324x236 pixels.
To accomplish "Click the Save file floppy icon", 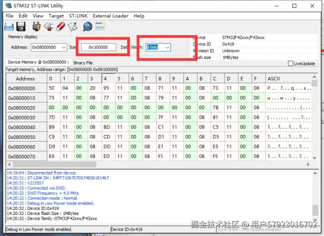I will 21,27.
